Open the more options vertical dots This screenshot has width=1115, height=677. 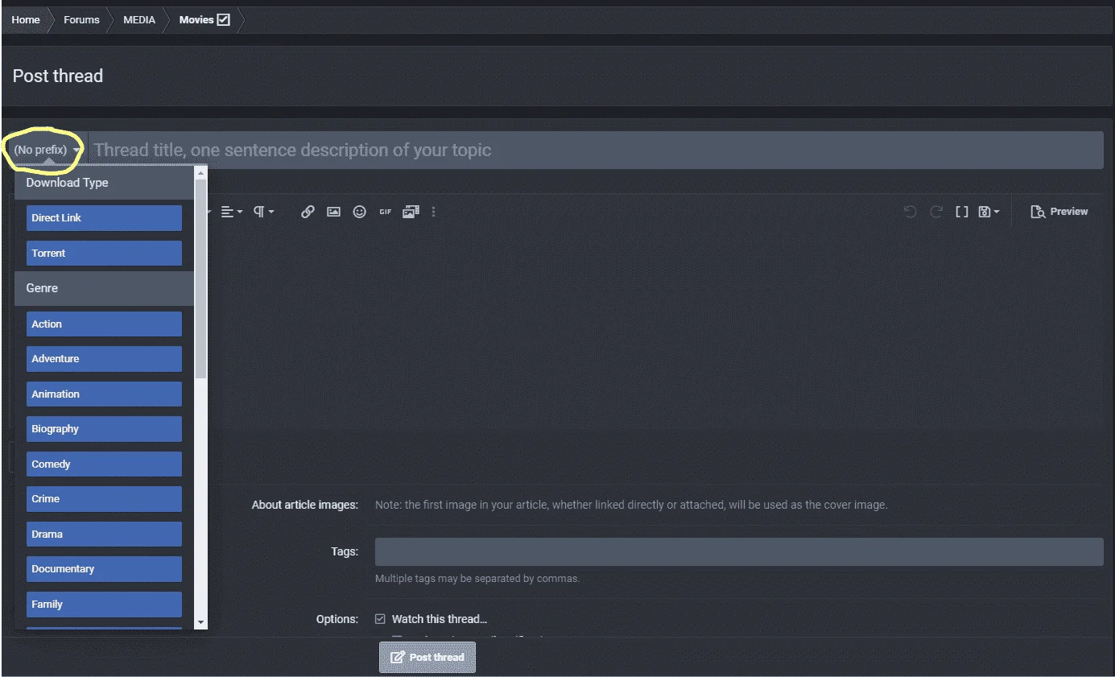pyautogui.click(x=434, y=212)
